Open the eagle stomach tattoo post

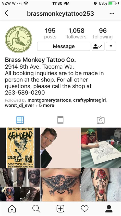(60, 185)
